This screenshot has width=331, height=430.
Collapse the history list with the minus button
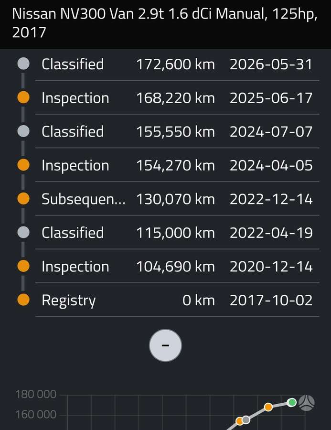165,345
